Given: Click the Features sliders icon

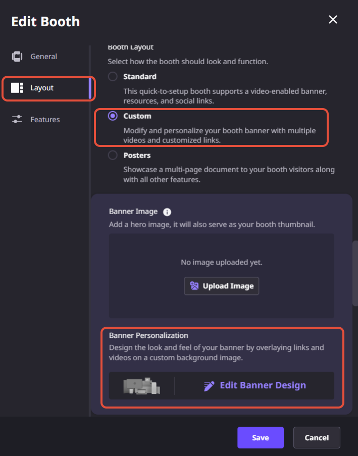Looking at the screenshot, I should (x=17, y=119).
